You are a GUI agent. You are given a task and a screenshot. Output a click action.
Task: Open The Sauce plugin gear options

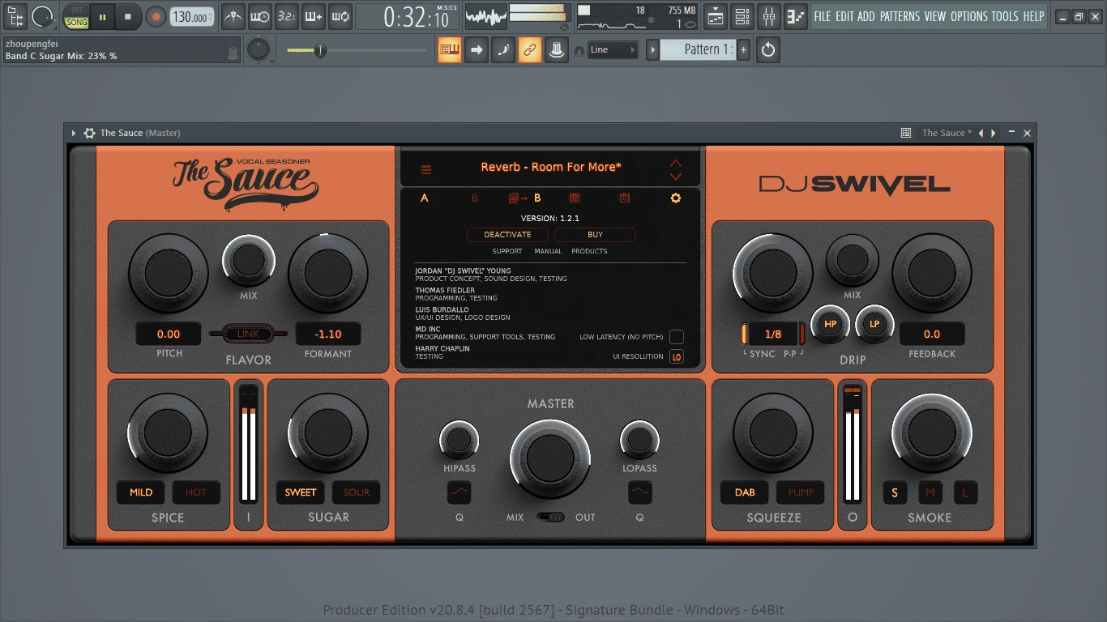coord(89,133)
